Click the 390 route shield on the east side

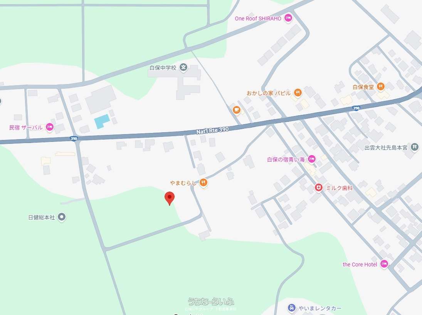coord(356,108)
